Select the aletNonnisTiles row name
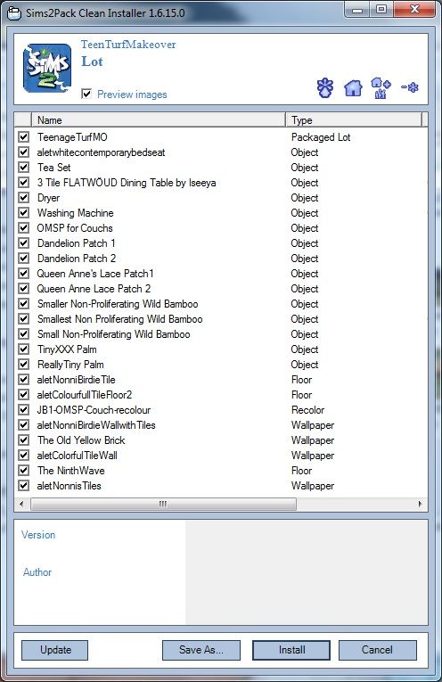Screen dimensions: 442x682 point(70,485)
